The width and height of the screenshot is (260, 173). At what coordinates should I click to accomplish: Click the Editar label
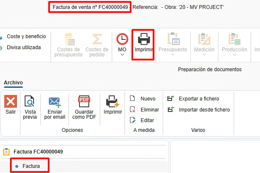(x=147, y=120)
